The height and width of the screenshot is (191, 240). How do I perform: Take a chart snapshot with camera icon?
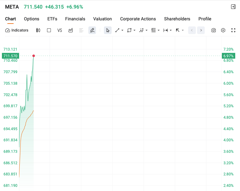click(214, 30)
